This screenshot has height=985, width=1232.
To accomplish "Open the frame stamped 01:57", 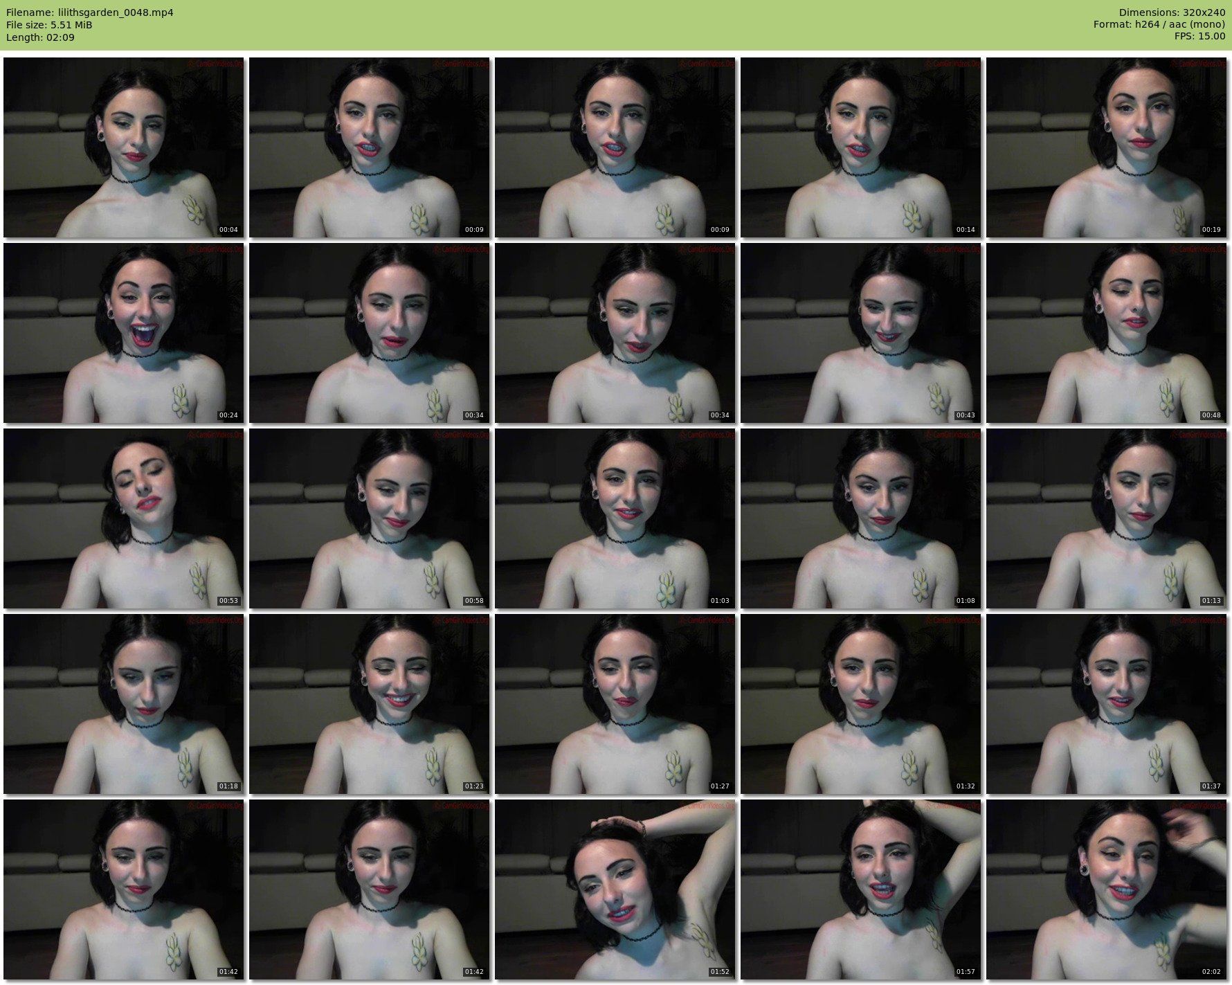I will [861, 889].
